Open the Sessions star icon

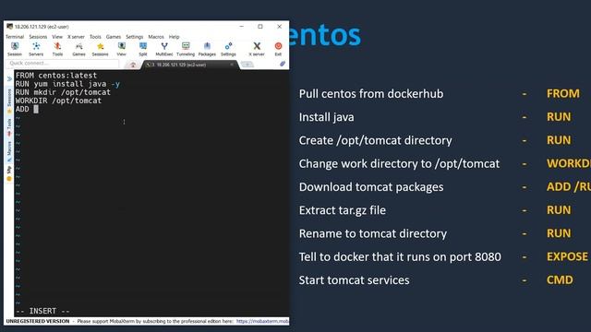(x=101, y=49)
